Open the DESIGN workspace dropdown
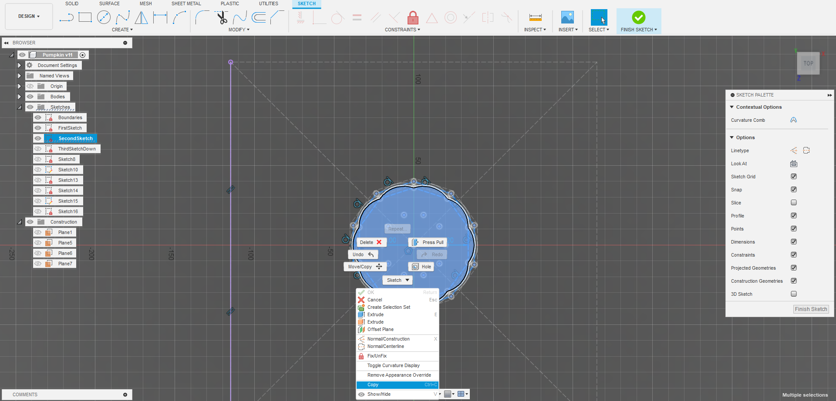This screenshot has height=401, width=836. click(29, 17)
